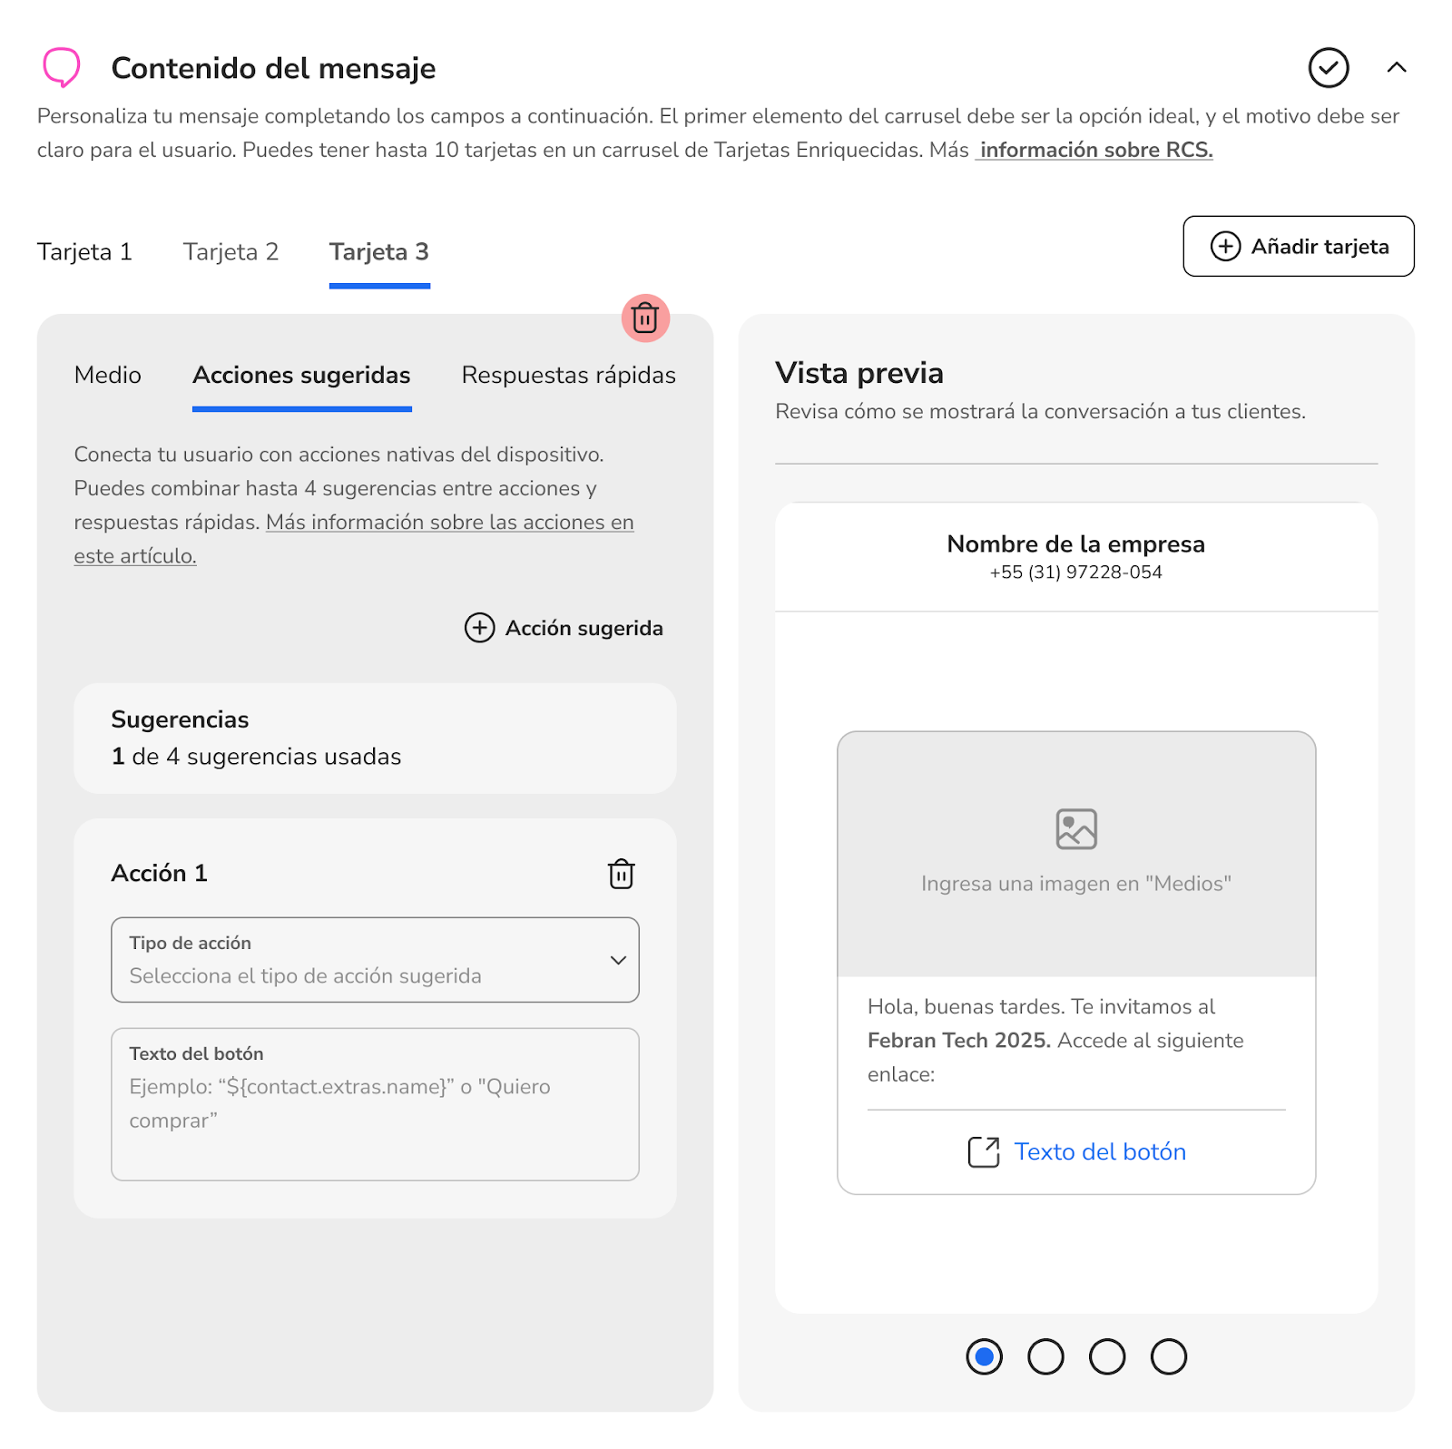The width and height of the screenshot is (1452, 1449).
Task: Switch to the Tarjeta 1 tab
Action: coord(84,252)
